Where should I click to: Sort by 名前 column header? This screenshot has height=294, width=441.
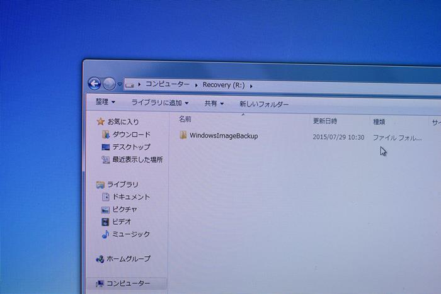(x=185, y=119)
